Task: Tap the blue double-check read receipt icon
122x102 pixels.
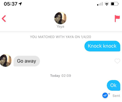Action: point(105,95)
